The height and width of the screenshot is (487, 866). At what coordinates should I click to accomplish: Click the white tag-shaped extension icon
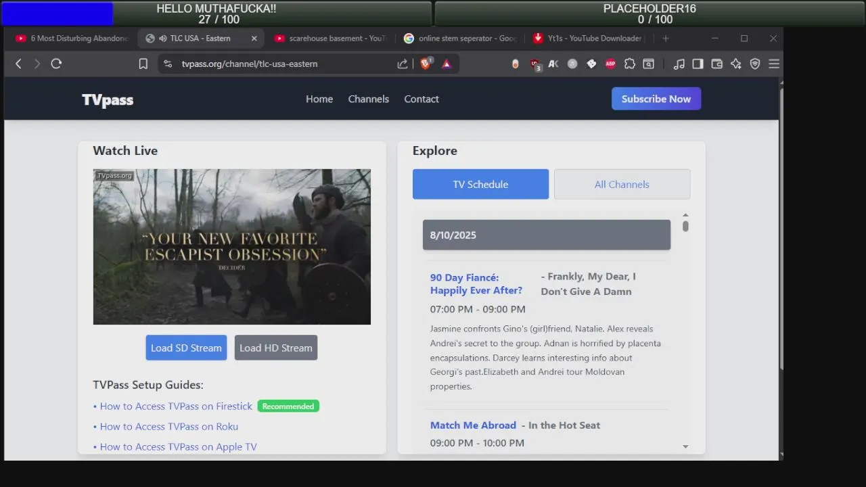591,64
